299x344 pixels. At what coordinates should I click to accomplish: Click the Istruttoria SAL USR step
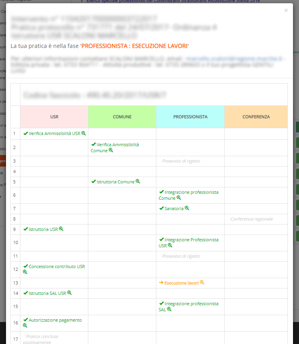tap(48, 293)
